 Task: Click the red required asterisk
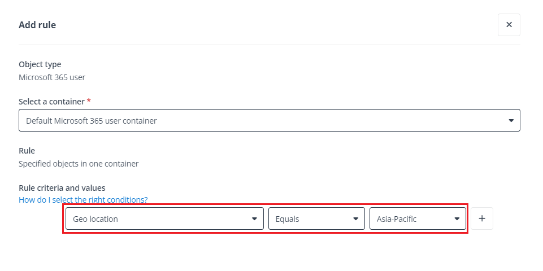[89, 101]
